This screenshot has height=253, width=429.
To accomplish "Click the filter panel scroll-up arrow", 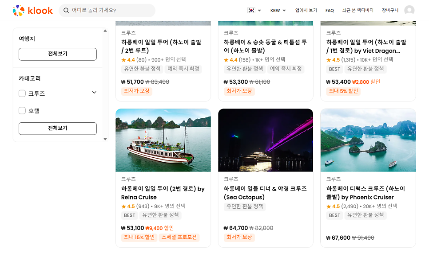I will pyautogui.click(x=105, y=31).
